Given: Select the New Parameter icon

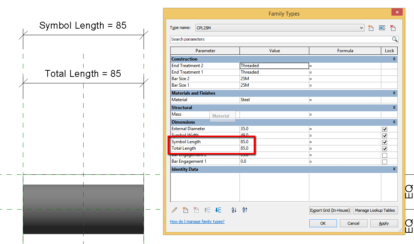Looking at the screenshot, I should (x=185, y=210).
